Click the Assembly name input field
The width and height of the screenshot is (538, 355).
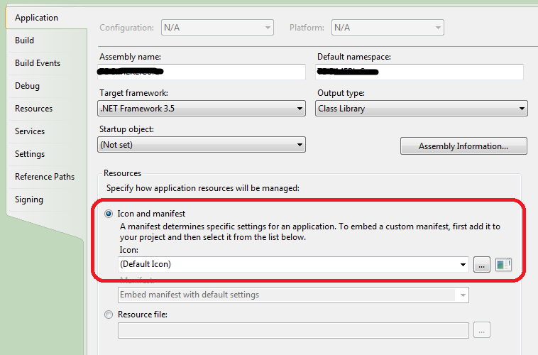coord(202,72)
